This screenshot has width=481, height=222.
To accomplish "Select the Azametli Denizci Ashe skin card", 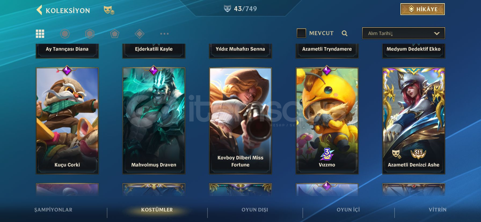I will click(414, 121).
